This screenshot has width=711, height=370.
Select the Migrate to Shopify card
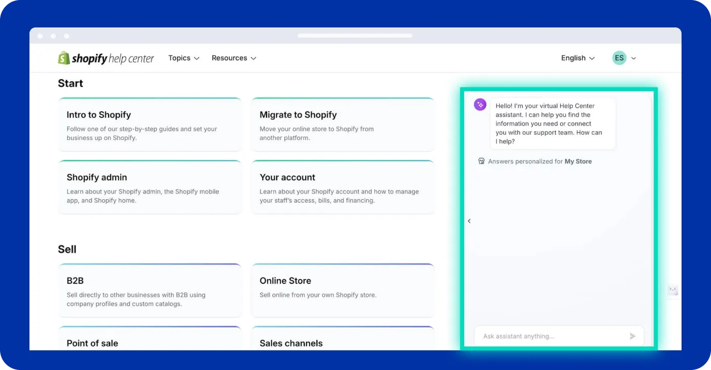tap(342, 124)
